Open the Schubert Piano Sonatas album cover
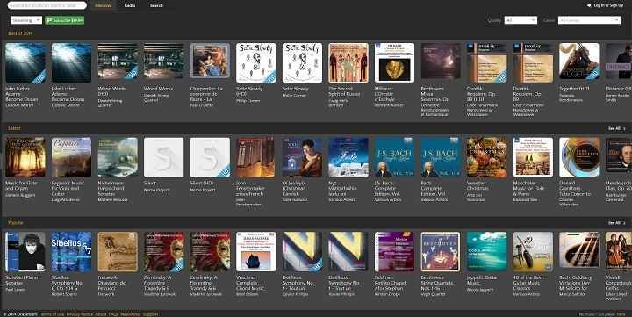632x317 pixels. 25,251
